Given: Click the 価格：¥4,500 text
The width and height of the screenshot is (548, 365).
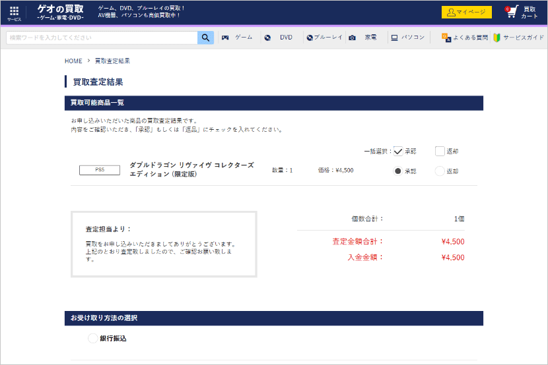Looking at the screenshot, I should (335, 171).
